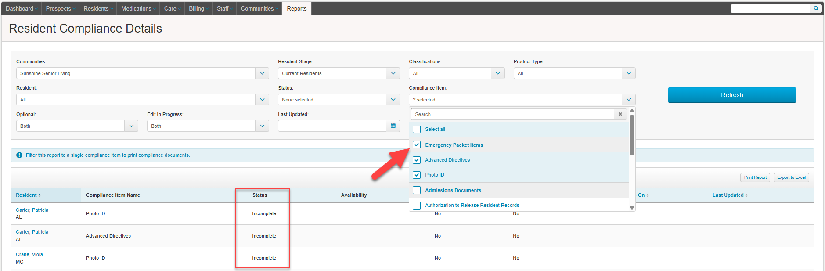Open the Communities menu in top navigation
Image resolution: width=825 pixels, height=271 pixels.
click(259, 8)
